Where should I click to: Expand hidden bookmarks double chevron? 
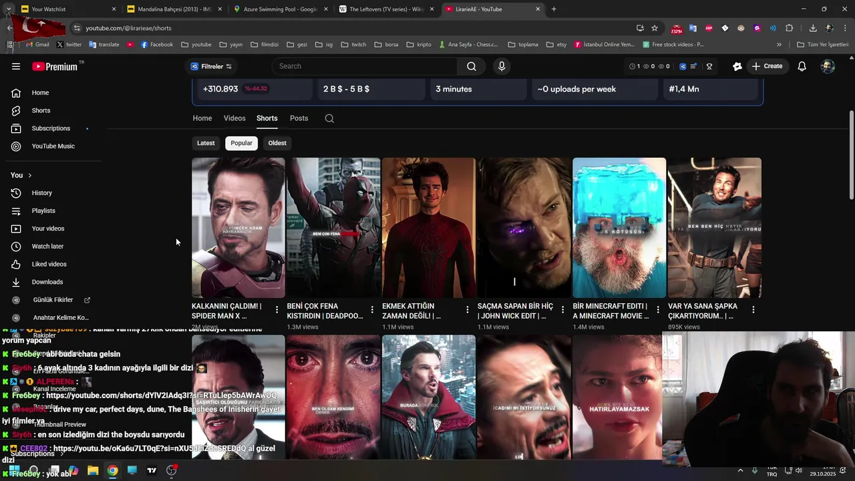(x=779, y=45)
